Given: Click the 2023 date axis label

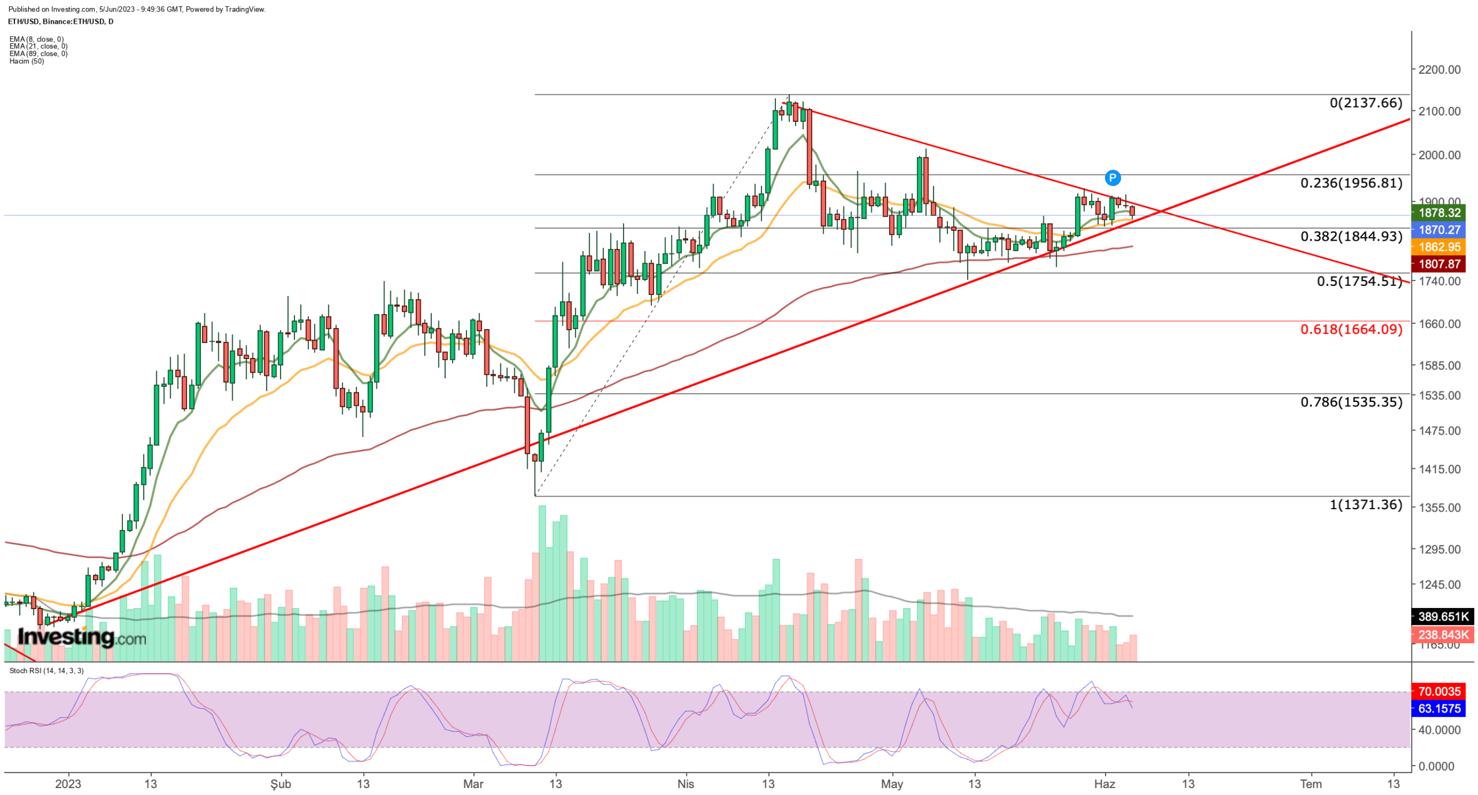Looking at the screenshot, I should point(68,783).
